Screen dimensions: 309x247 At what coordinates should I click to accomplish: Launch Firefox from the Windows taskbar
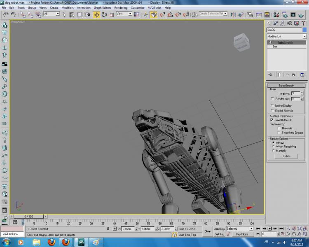click(x=51, y=242)
